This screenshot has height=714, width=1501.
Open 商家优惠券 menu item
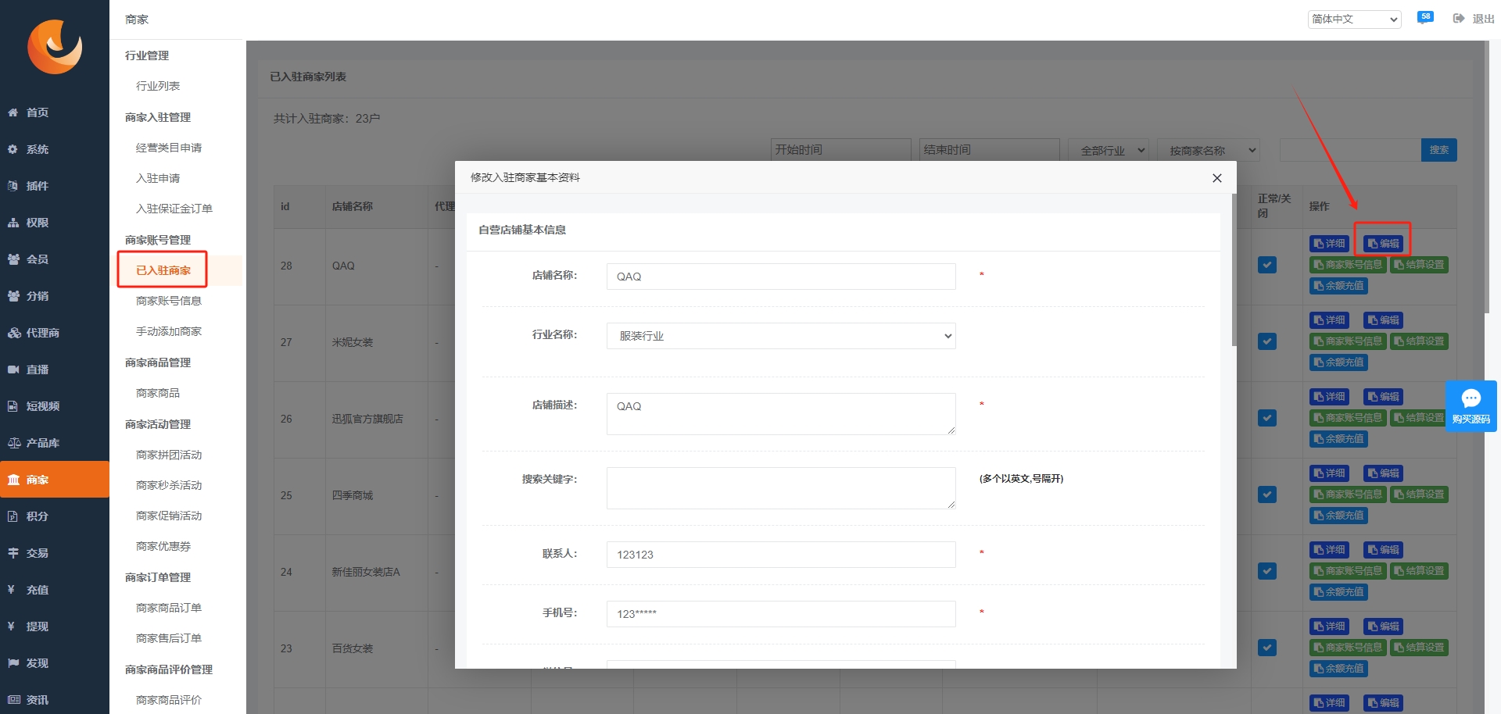[163, 546]
